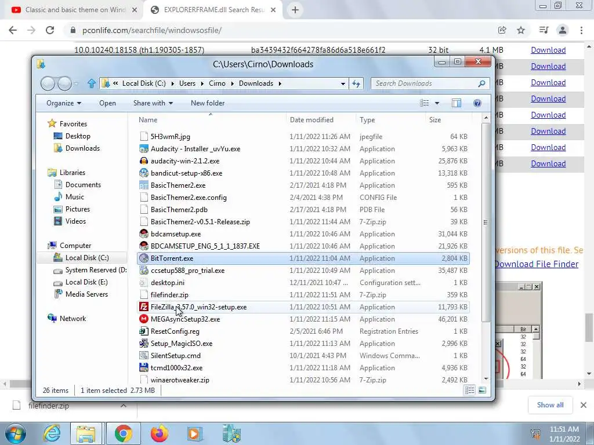
Task: Open the Explorer help icon
Action: point(477,103)
